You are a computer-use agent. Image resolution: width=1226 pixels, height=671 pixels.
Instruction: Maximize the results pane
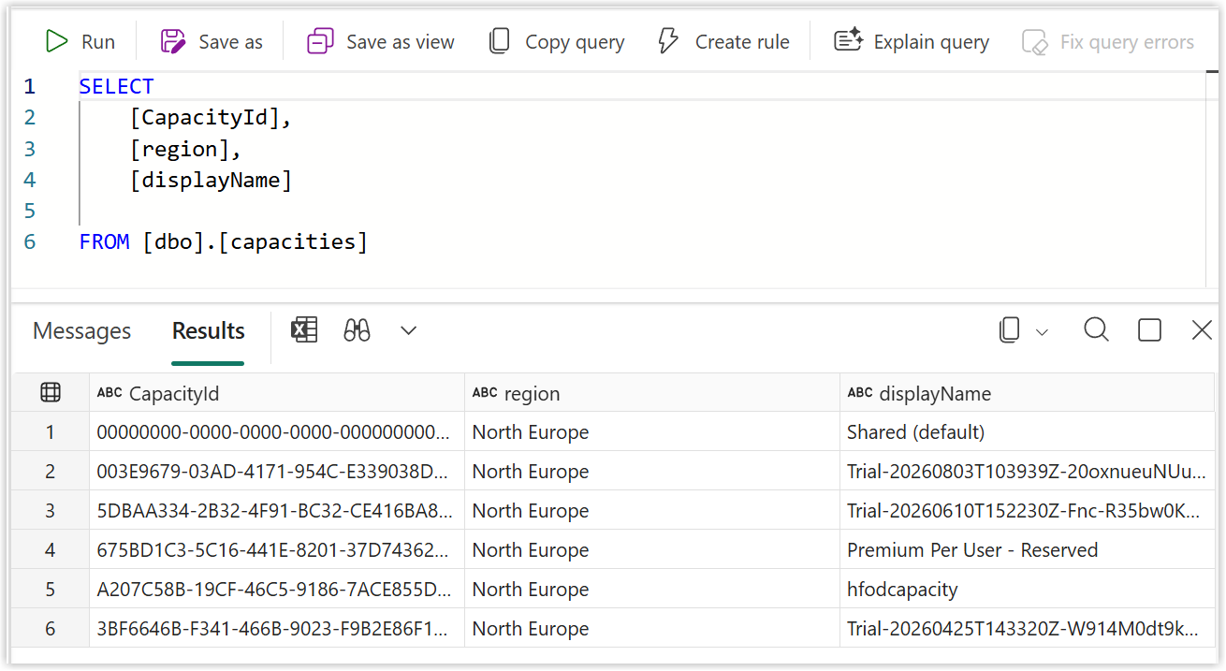tap(1149, 330)
